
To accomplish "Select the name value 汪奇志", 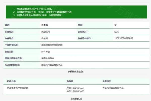I will point(45,25).
